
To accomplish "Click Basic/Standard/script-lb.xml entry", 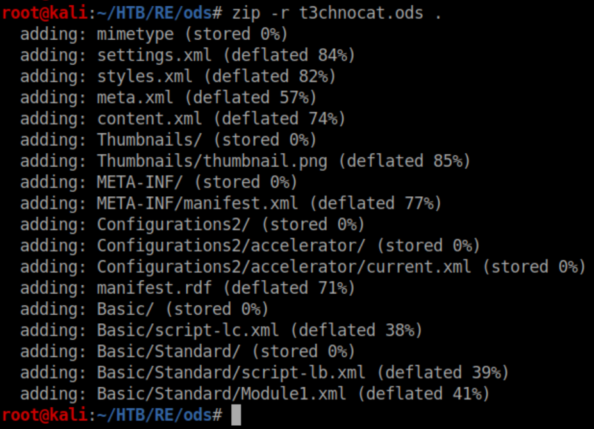I will (231, 373).
